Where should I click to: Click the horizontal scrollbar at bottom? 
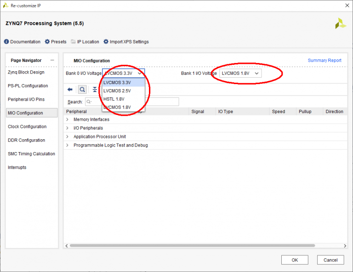[x=184, y=246]
